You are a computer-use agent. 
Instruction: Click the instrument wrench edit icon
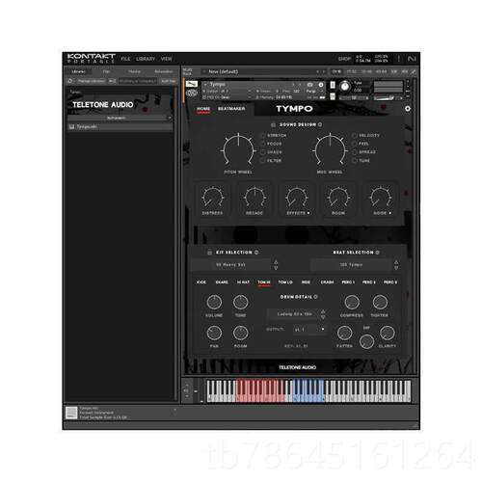(x=192, y=84)
